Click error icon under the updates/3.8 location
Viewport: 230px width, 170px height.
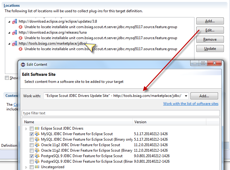click(x=21, y=27)
